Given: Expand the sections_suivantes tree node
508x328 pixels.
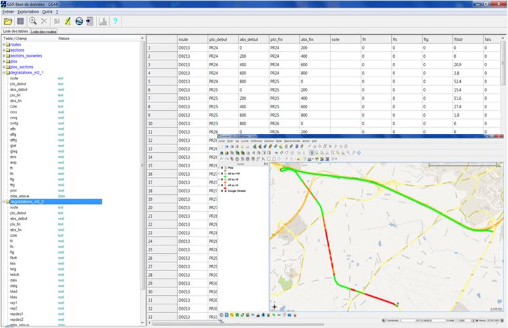Looking at the screenshot, I should pos(3,56).
